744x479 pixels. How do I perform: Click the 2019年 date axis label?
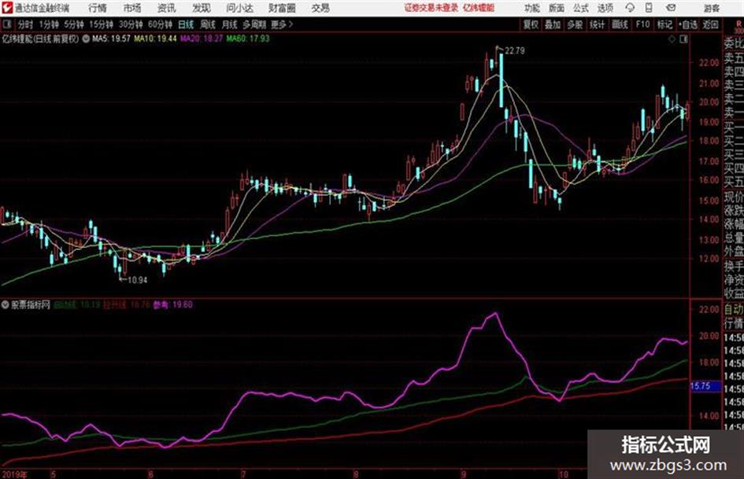[14, 474]
